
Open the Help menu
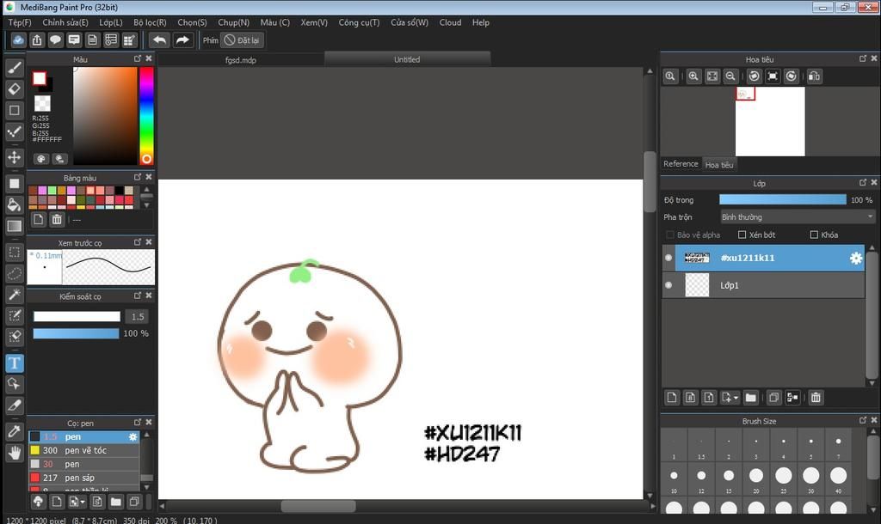point(480,22)
